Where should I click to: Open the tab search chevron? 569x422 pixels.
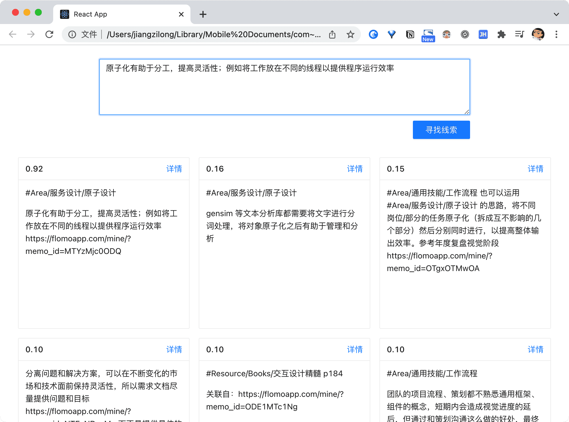click(x=556, y=14)
